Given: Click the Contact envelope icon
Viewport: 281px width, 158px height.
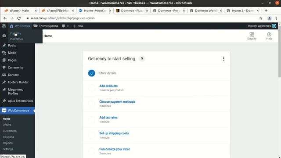Looking at the screenshot, I should (x=4, y=75).
